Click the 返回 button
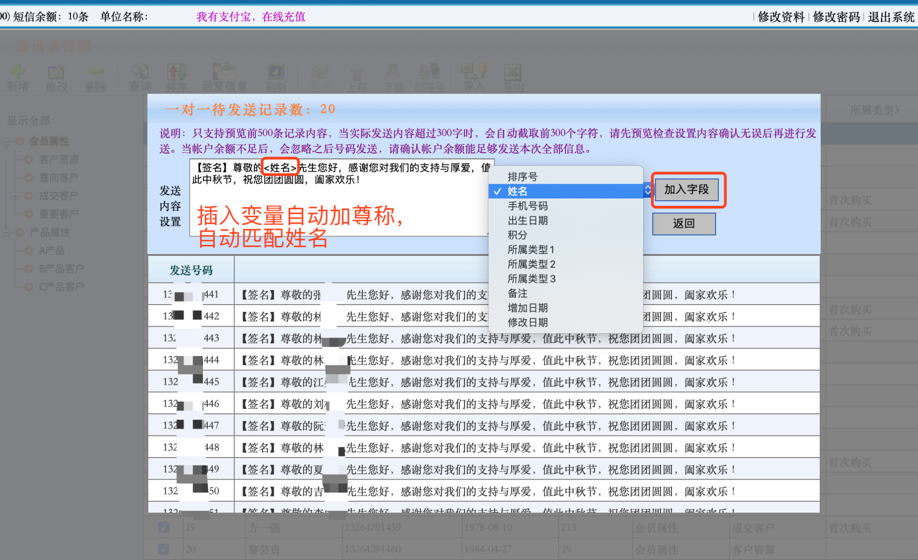 point(684,224)
